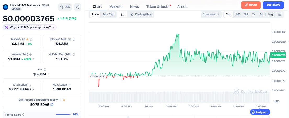Open Unlocked Mkt Cap info icon
This screenshot has height=118, width=289.
[74, 39]
